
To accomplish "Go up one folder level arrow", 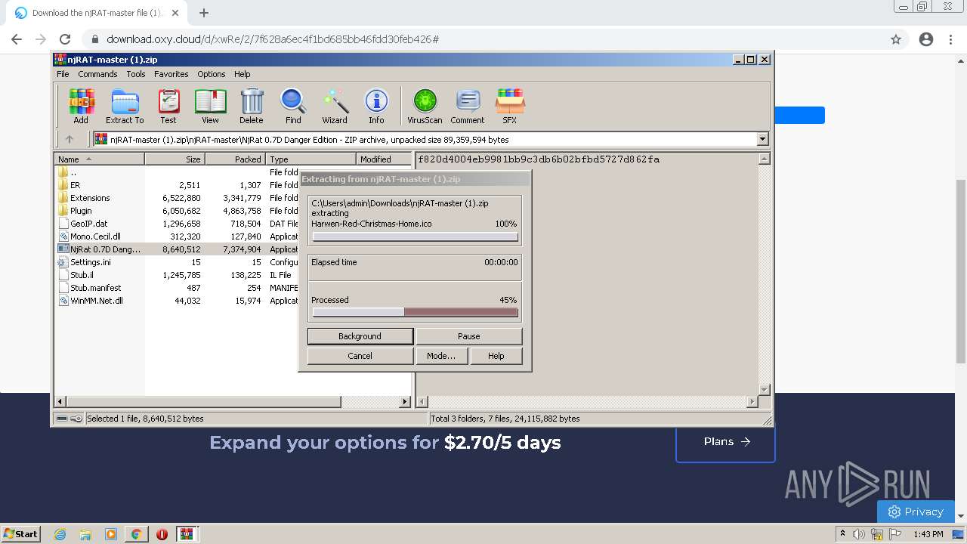I will [x=70, y=139].
